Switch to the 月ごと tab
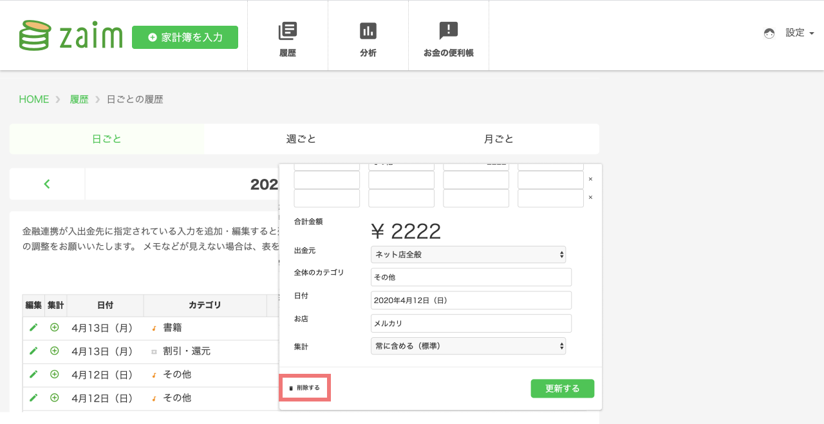 click(499, 139)
